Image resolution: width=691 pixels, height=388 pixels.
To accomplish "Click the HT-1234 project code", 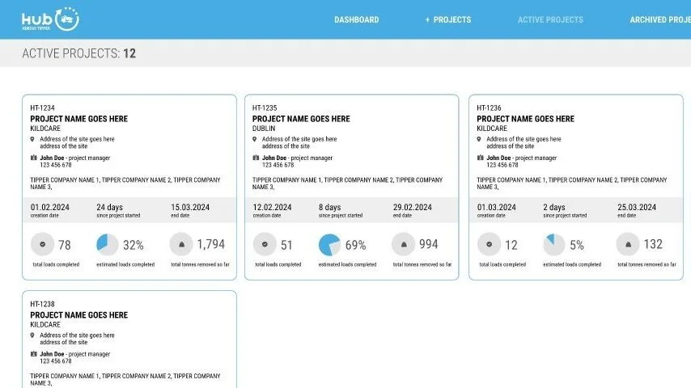I will click(42, 108).
